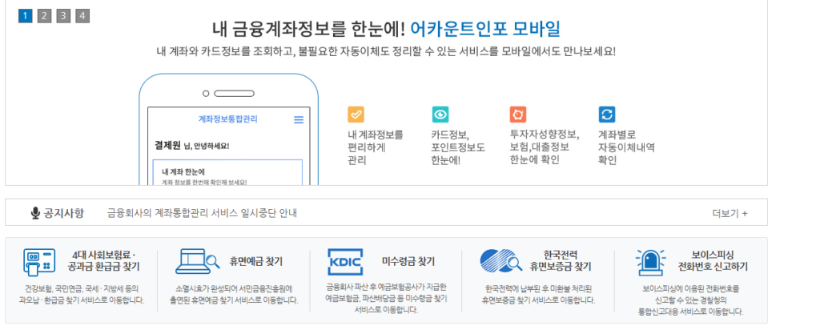Screen dimensions: 820x330
Task: Click the 건강보험, 국민연금 description text
Action: point(81,295)
